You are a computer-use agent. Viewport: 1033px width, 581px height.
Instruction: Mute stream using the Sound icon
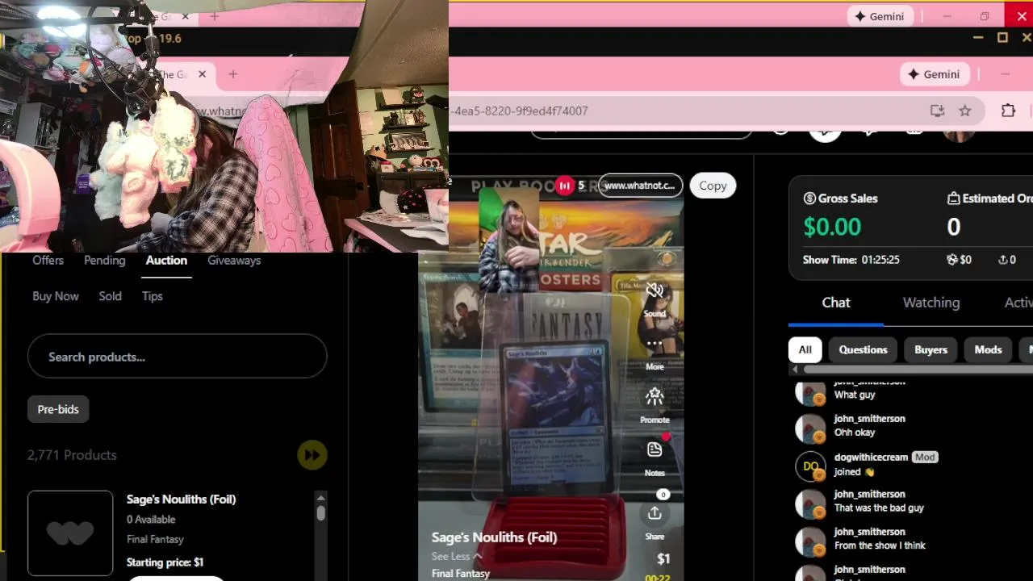[655, 290]
